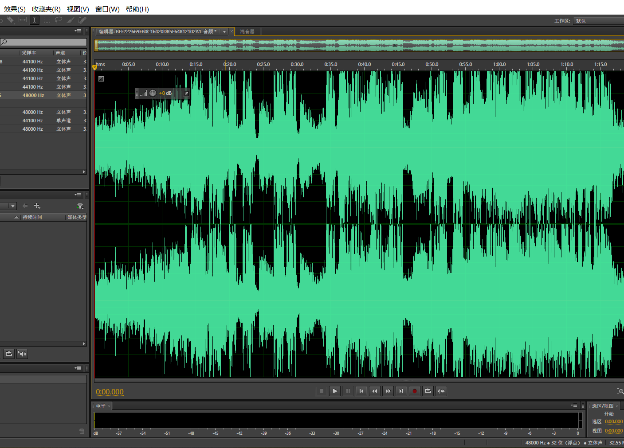Screen dimensions: 624x448
Task: Open the editor file dropdown arrow
Action: (224, 31)
